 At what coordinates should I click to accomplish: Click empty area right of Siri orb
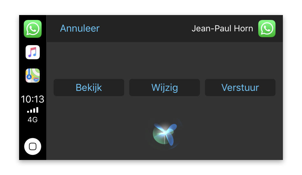coord(231,135)
